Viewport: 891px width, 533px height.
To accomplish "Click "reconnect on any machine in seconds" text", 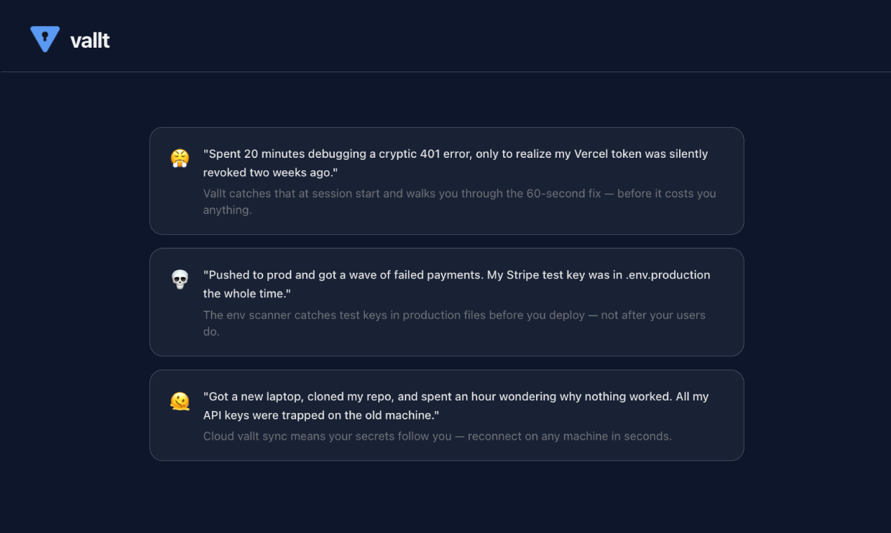I will click(569, 436).
